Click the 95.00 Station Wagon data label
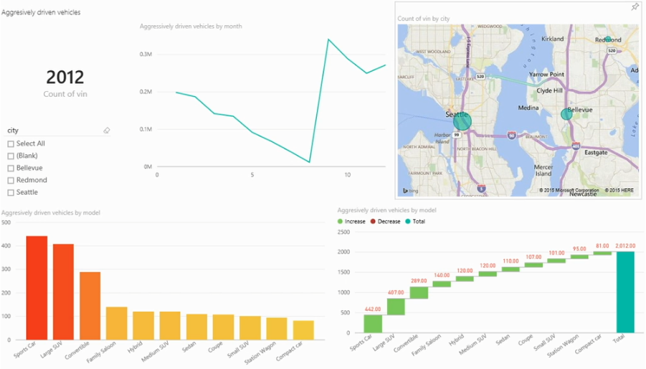 (x=579, y=249)
